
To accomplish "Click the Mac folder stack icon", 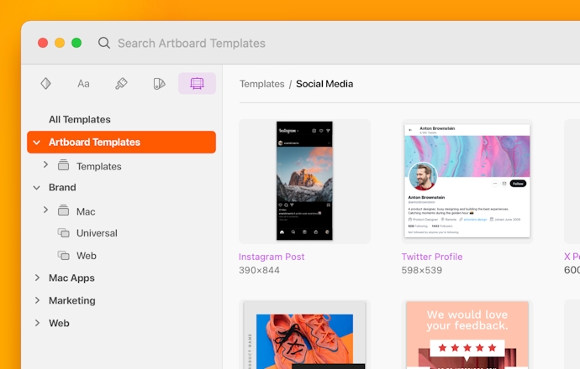I will (63, 210).
